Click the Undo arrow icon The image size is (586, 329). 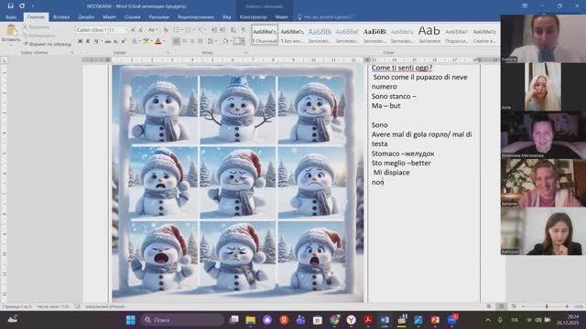(x=22, y=6)
